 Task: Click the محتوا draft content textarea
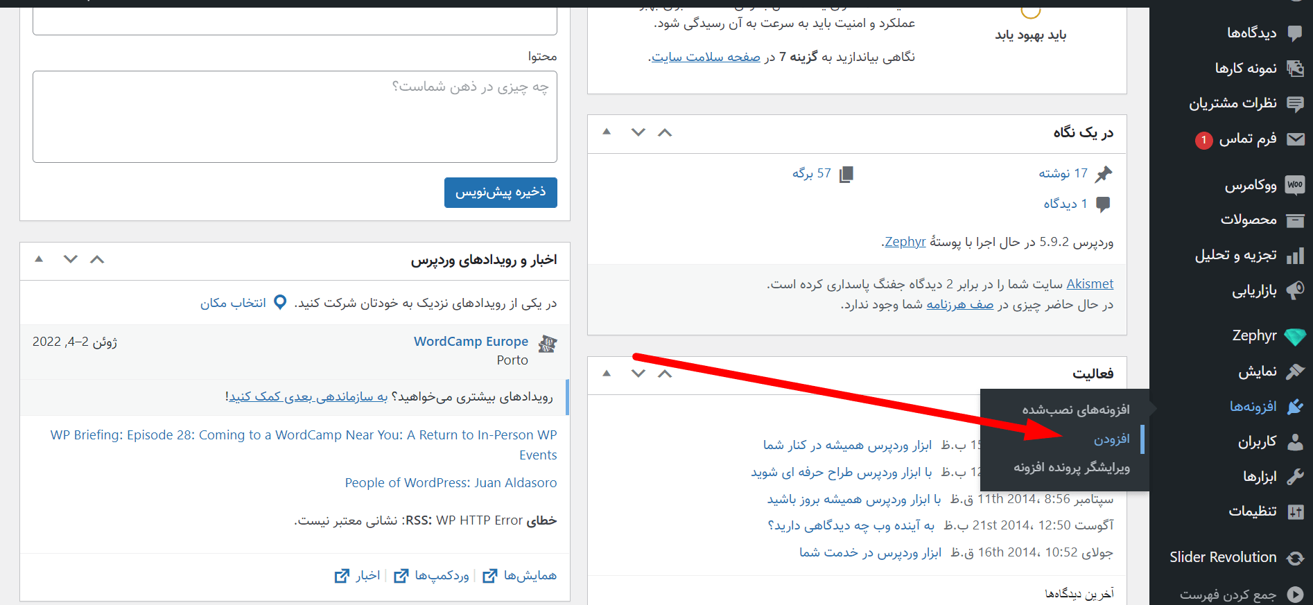tap(295, 116)
